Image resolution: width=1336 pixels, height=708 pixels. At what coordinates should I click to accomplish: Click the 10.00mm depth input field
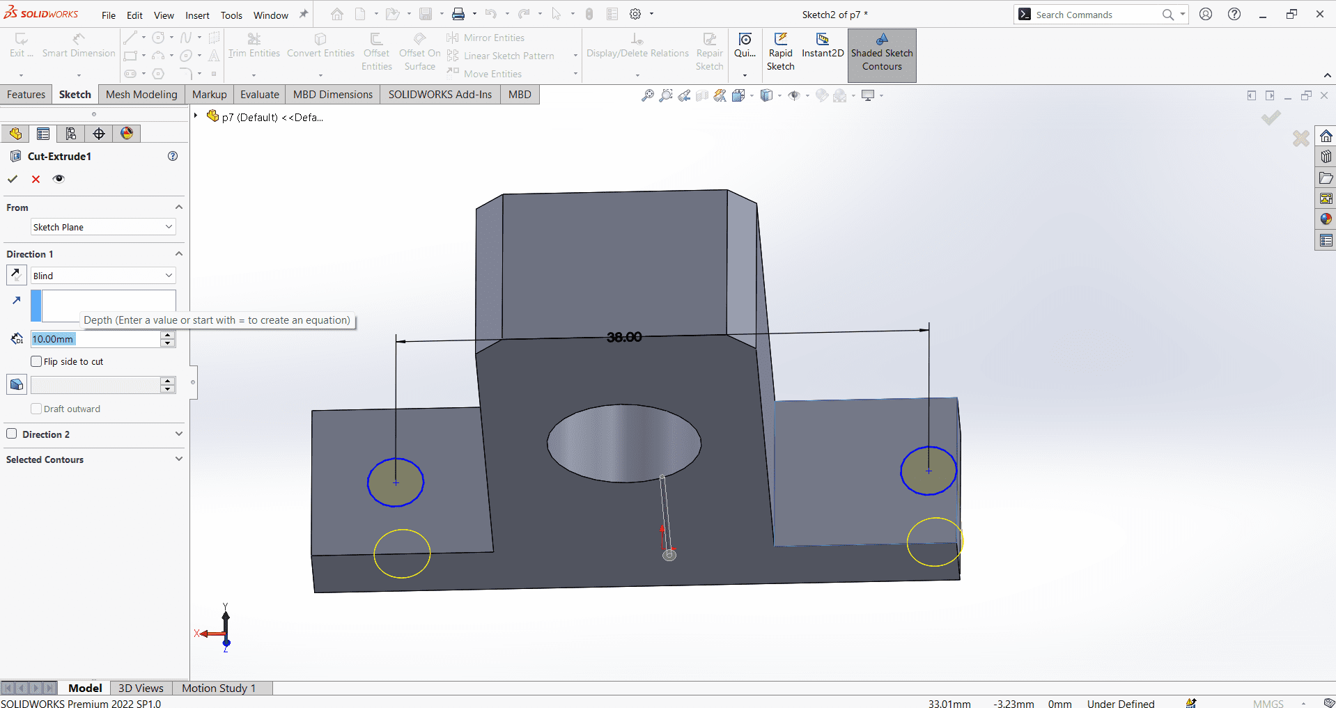[x=95, y=339]
